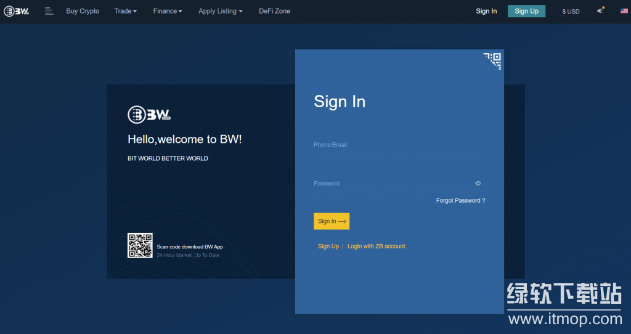
Task: Click the BW App download QR code
Action: [x=140, y=245]
